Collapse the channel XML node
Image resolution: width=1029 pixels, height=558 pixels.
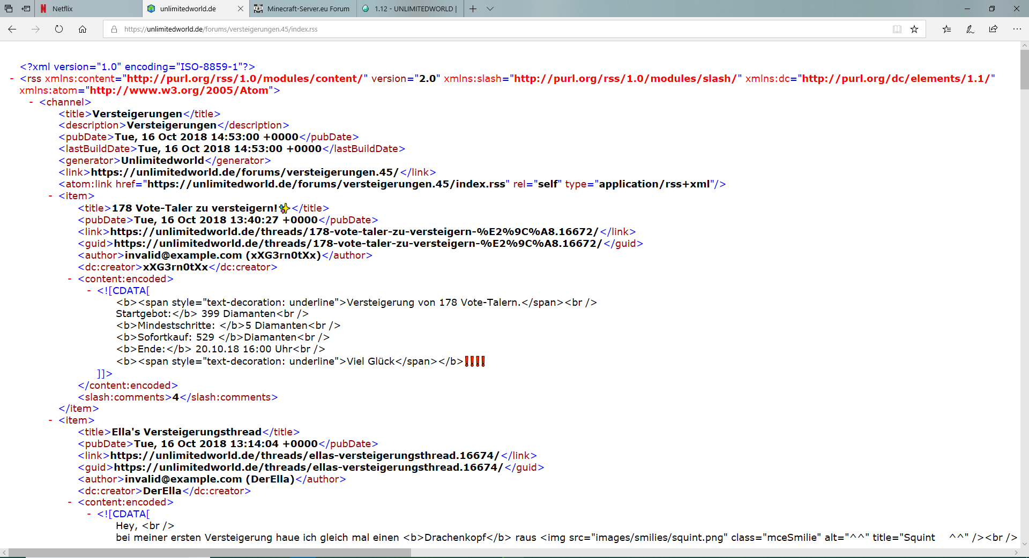pos(31,102)
